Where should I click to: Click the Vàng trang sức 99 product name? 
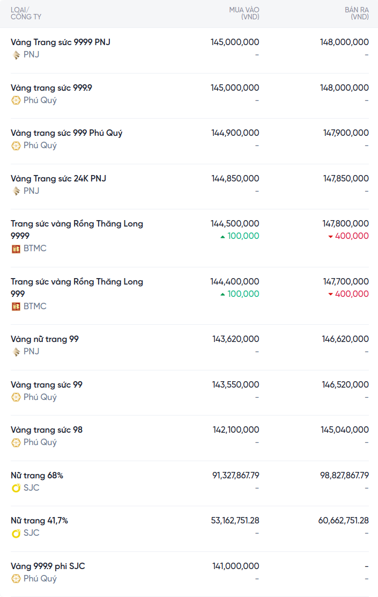point(47,384)
